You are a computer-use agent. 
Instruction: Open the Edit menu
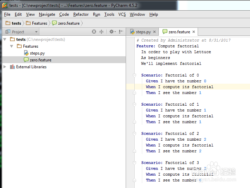[x=18, y=14]
